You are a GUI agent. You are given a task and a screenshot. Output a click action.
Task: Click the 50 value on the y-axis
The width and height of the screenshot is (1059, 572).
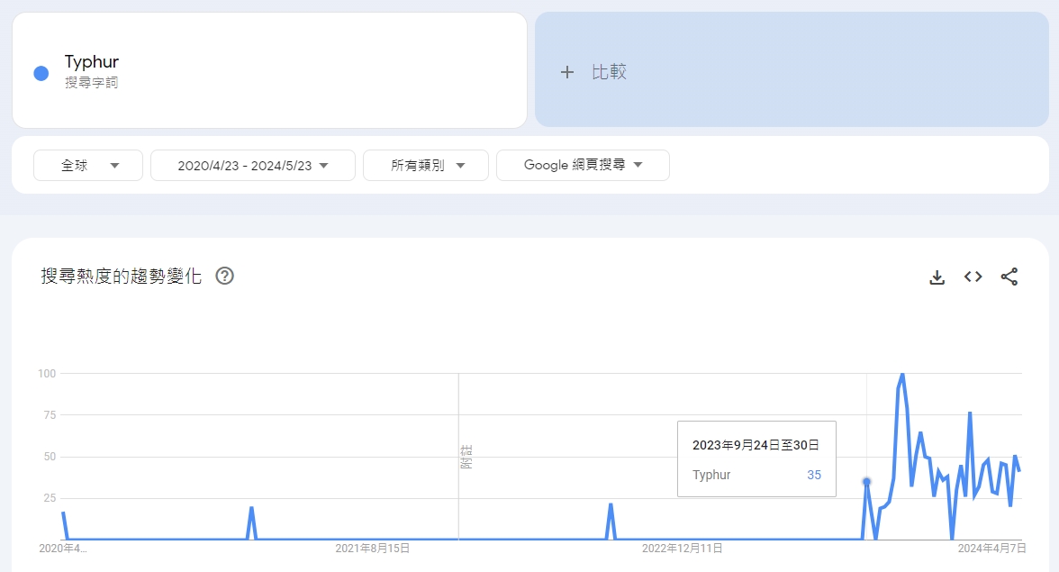50,457
